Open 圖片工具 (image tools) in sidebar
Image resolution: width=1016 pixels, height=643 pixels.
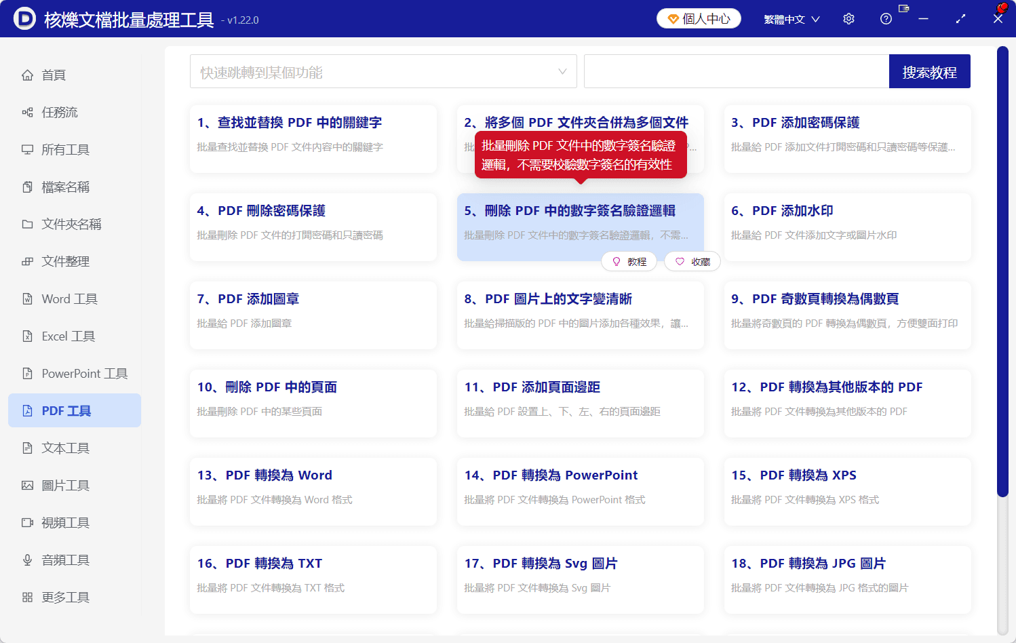pyautogui.click(x=66, y=485)
